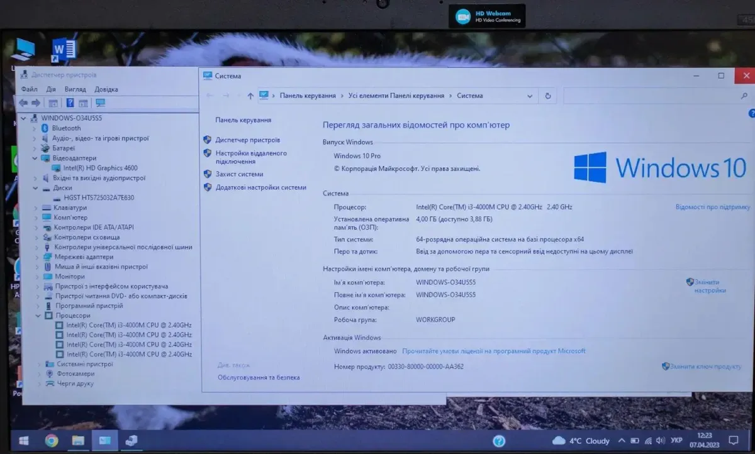The image size is (755, 454).
Task: Click Змінити ключ продукту link
Action: [x=705, y=366]
